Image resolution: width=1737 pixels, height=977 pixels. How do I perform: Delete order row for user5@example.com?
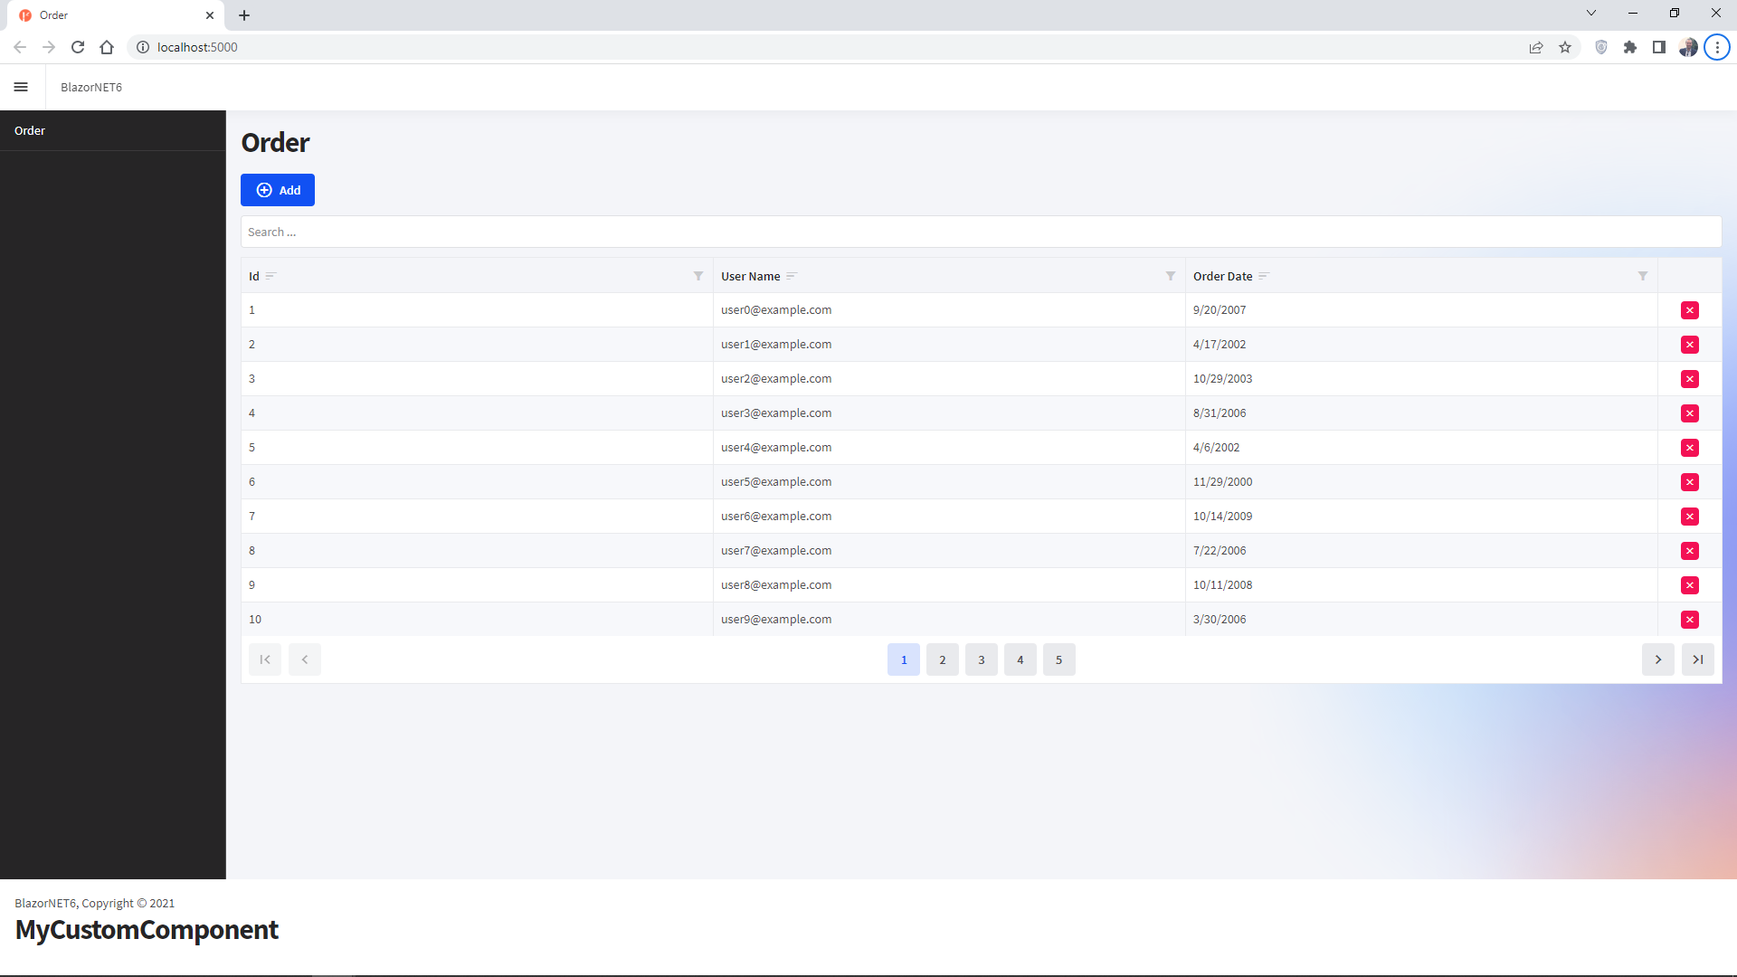tap(1689, 482)
